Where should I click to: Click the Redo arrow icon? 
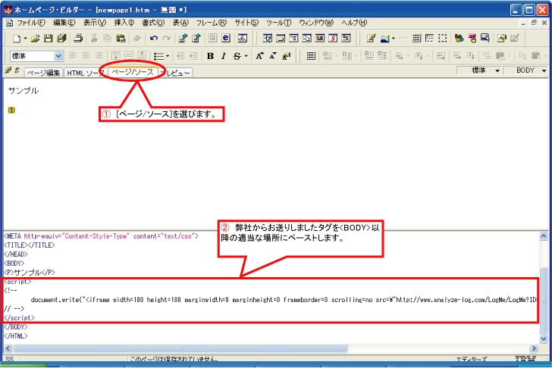pos(167,39)
